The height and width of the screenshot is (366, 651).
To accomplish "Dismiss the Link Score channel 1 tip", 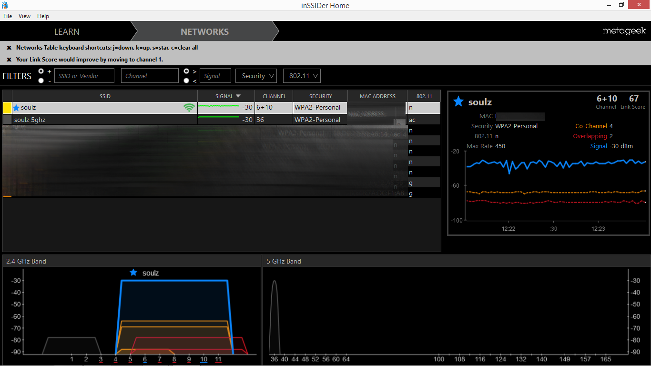I will [x=9, y=60].
